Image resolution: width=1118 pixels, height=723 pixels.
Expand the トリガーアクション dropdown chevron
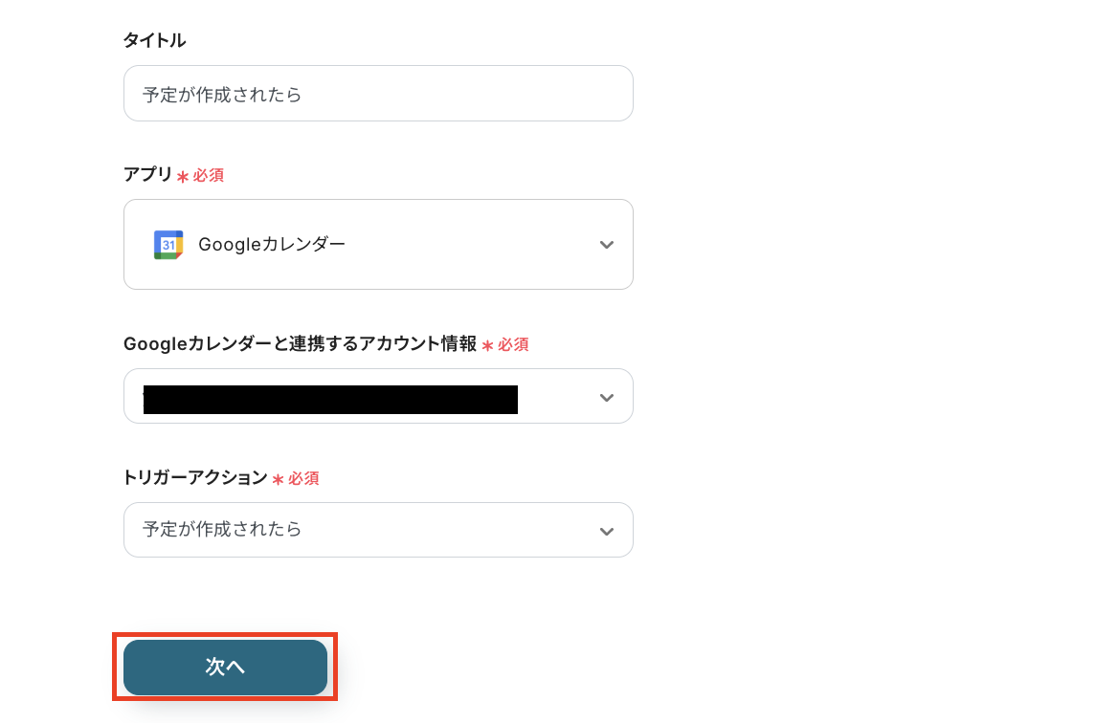(606, 531)
